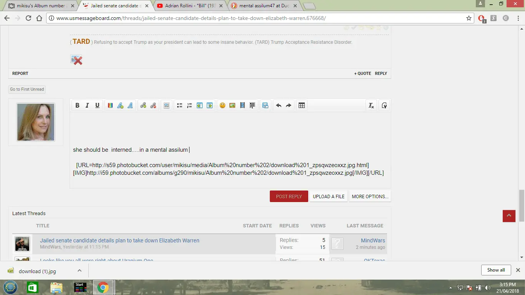
Task: Open the downloaded file download (1).jpg
Action: click(x=37, y=271)
